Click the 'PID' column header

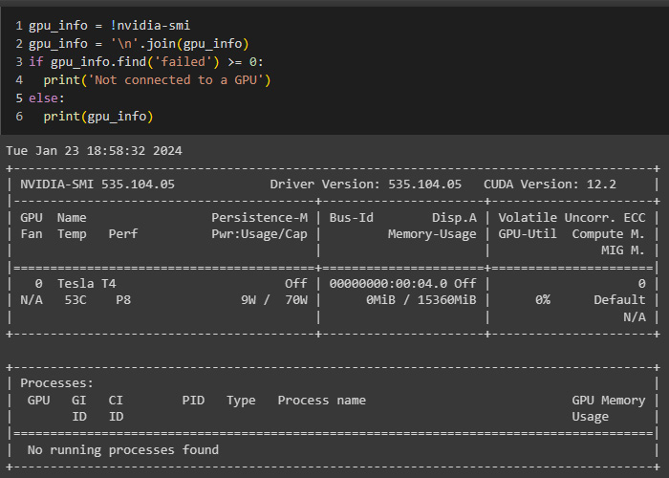pyautogui.click(x=193, y=401)
